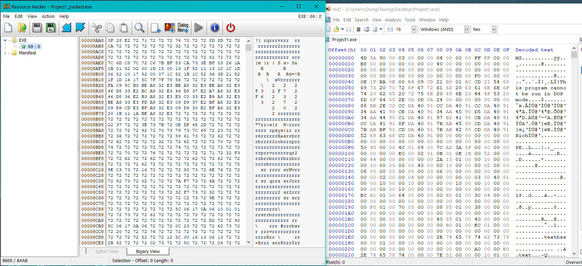Open a file with Resource Hacker's folder icon
The height and width of the screenshot is (266, 582).
click(22, 28)
